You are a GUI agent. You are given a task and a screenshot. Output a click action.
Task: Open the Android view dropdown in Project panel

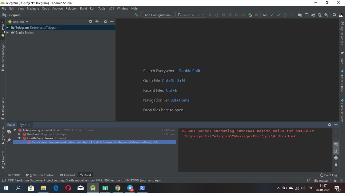(18, 22)
